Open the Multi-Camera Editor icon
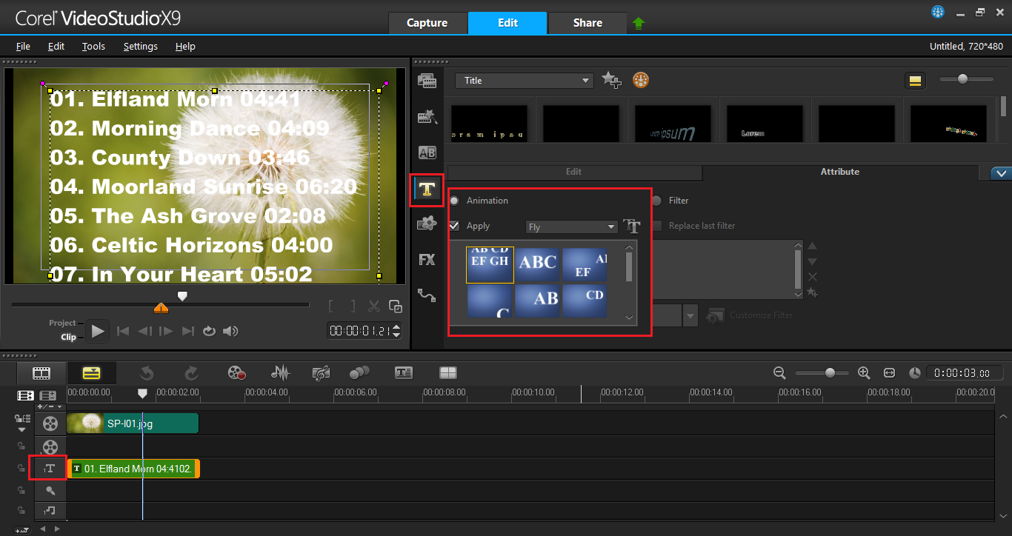 point(448,372)
